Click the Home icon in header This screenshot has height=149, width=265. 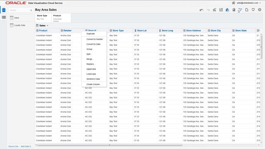[234, 3]
